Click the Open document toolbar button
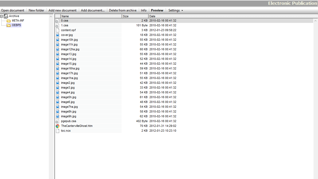Viewport: 318px width, 179px height. 12,10
